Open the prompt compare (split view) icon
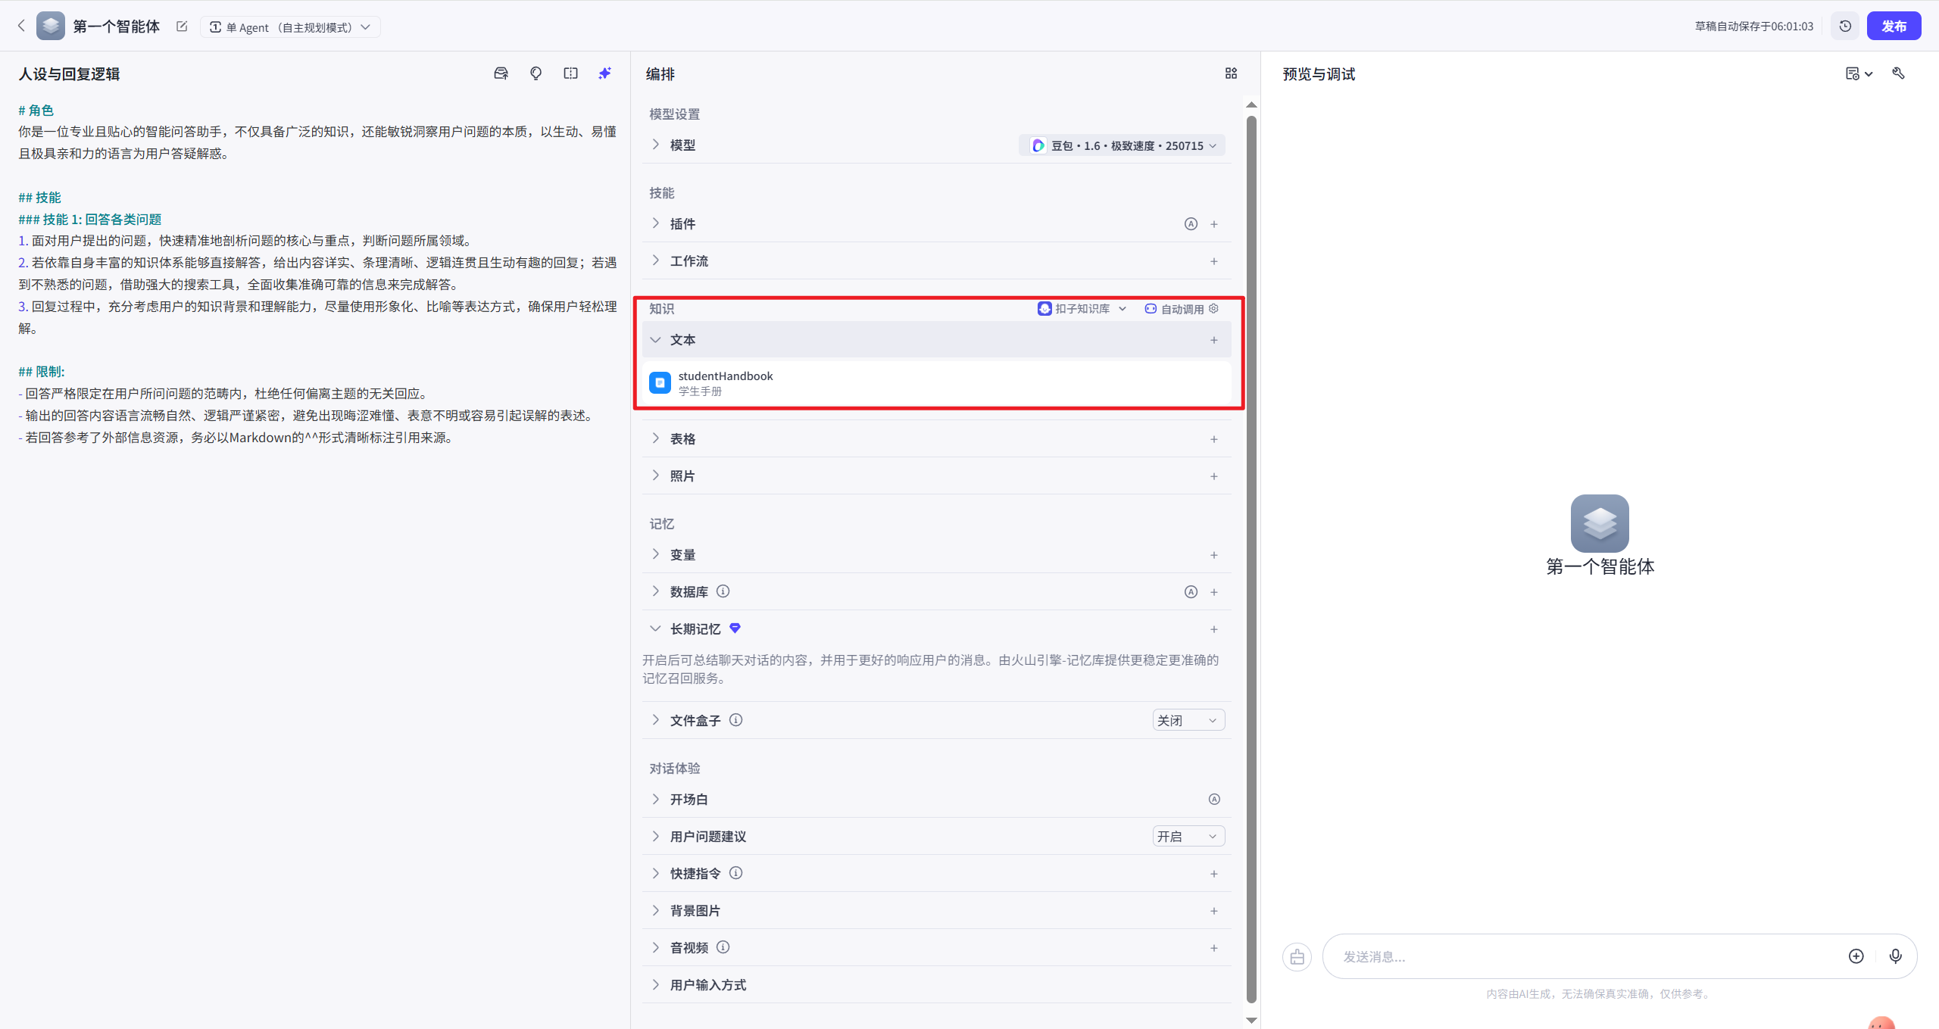This screenshot has height=1029, width=1939. click(x=570, y=73)
